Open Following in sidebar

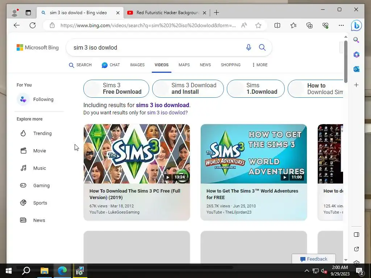tap(36, 99)
